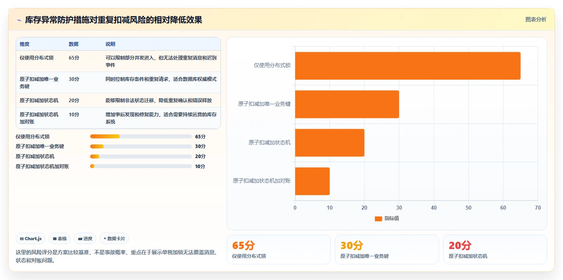Screen dimensions: 563x280
Task: Open the 20分 data card
Action: 495,249
